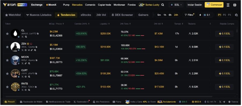Select preset P3

coord(230,15)
